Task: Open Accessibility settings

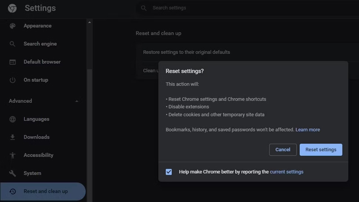Action: click(39, 155)
